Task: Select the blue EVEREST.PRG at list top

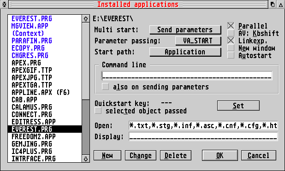Action: click(x=45, y=19)
